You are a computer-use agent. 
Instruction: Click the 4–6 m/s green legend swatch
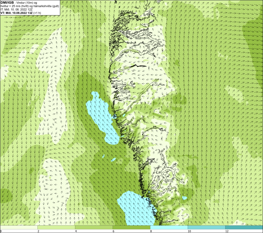click(x=94, y=227)
